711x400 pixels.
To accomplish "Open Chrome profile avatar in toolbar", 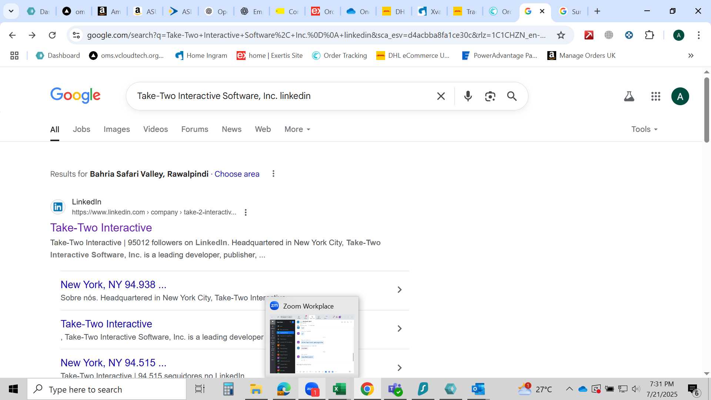I will coord(678,35).
